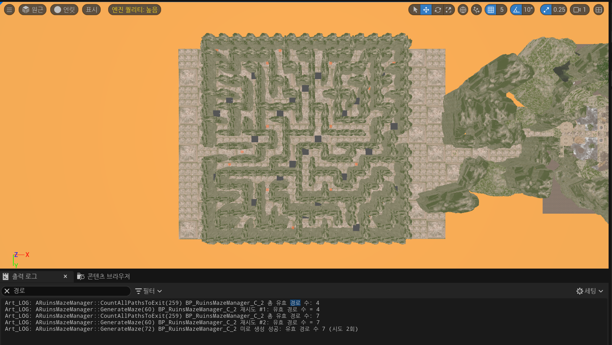Choose the Select objects cursor tool

(415, 10)
